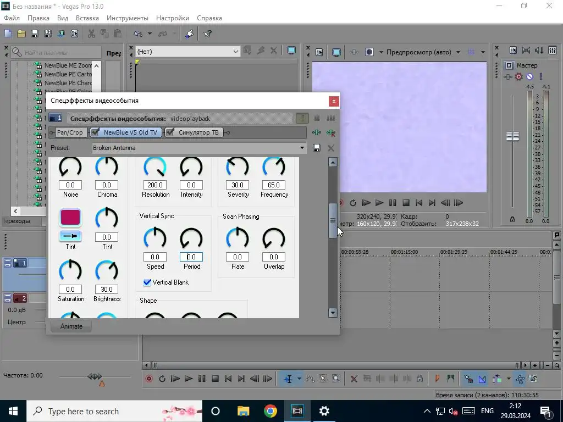Click the external monitor icon in the preview toolbar
This screenshot has height=422, width=563.
tap(336, 52)
